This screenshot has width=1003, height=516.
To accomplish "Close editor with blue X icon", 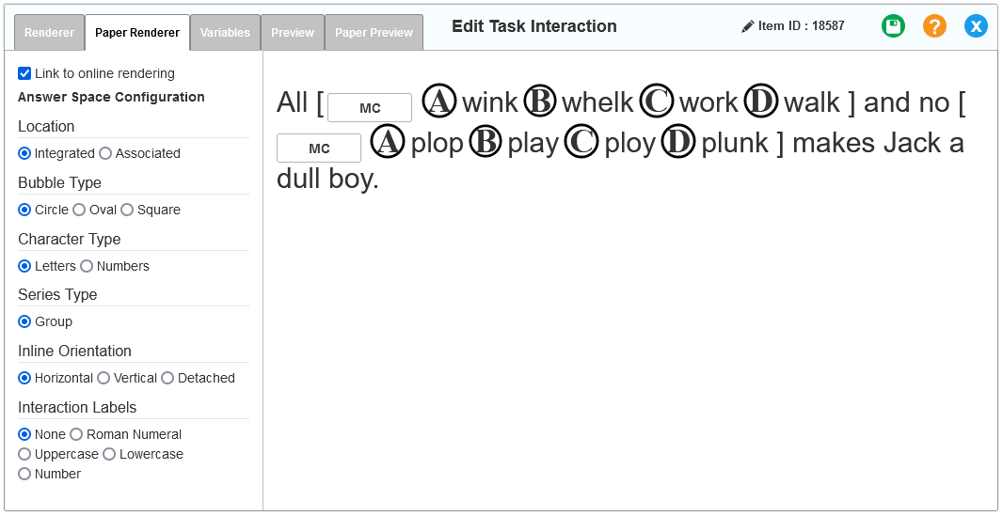I will pos(976,26).
